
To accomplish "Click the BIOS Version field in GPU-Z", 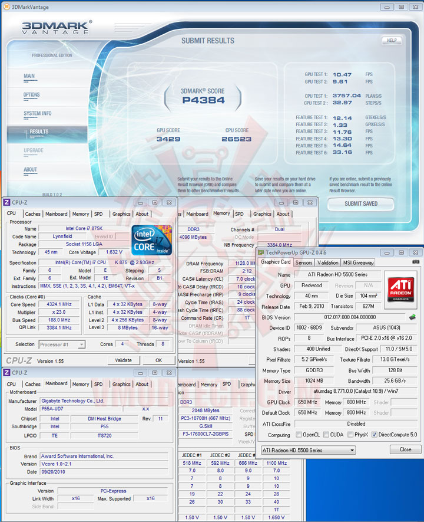I will [x=350, y=317].
